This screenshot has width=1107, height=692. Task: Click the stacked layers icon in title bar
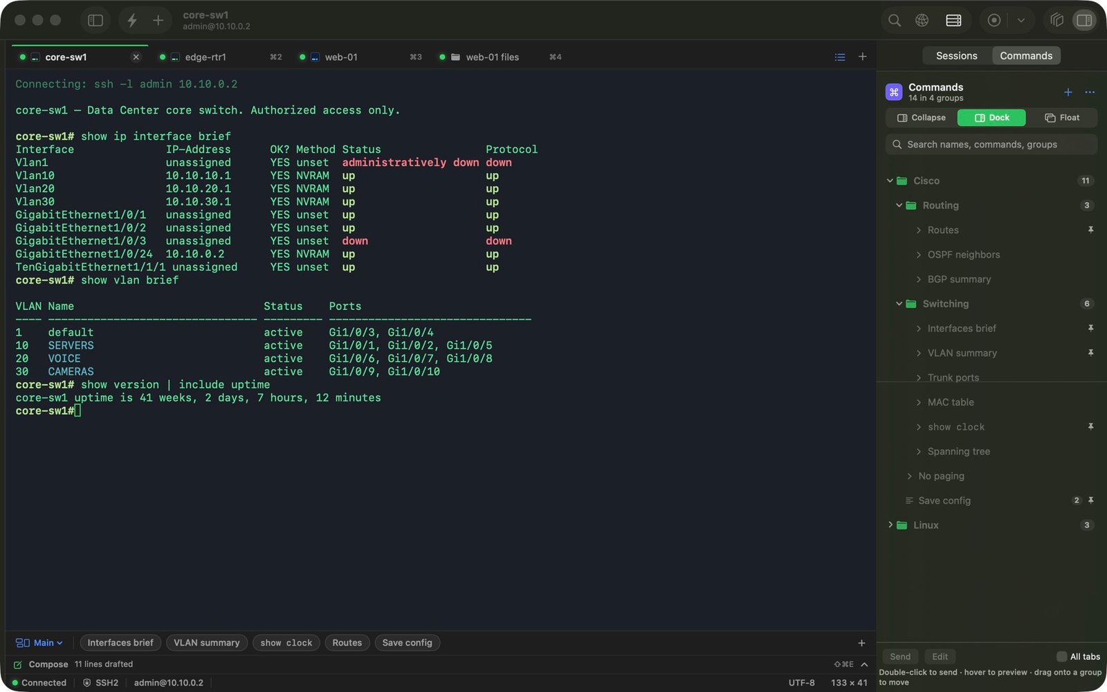pos(1056,20)
